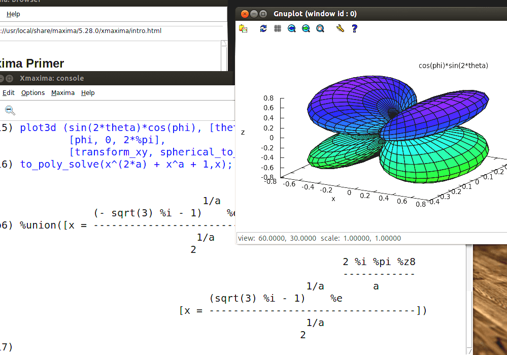Viewport: 507px width, 355px height.
Task: Open Gnuplot help via the question mark
Action: tap(354, 28)
